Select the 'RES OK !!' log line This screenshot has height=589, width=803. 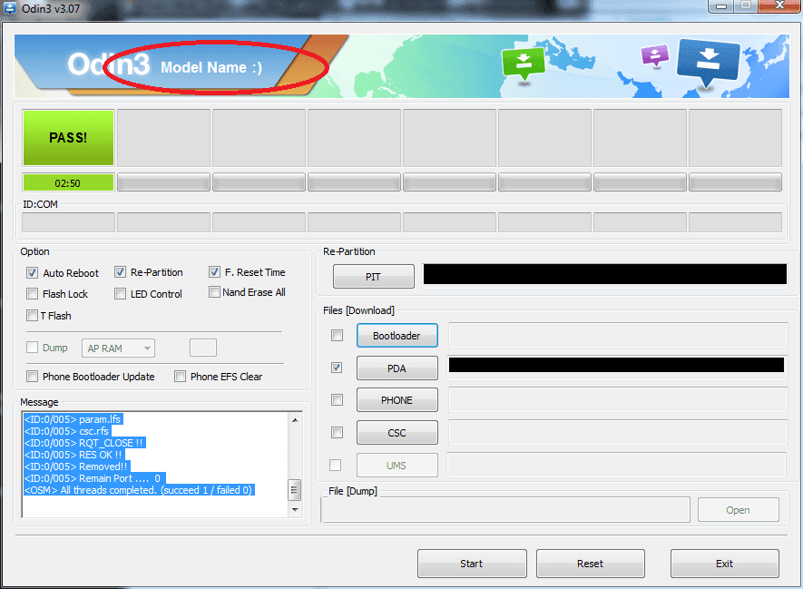coord(74,455)
